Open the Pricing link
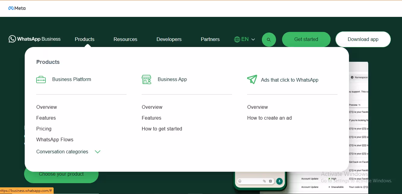Image resolution: width=402 pixels, height=194 pixels. (44, 129)
